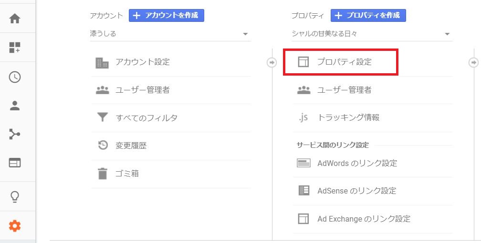The height and width of the screenshot is (243, 481).
Task: Click the layout icon beside プロパティ設定
Action: (303, 62)
